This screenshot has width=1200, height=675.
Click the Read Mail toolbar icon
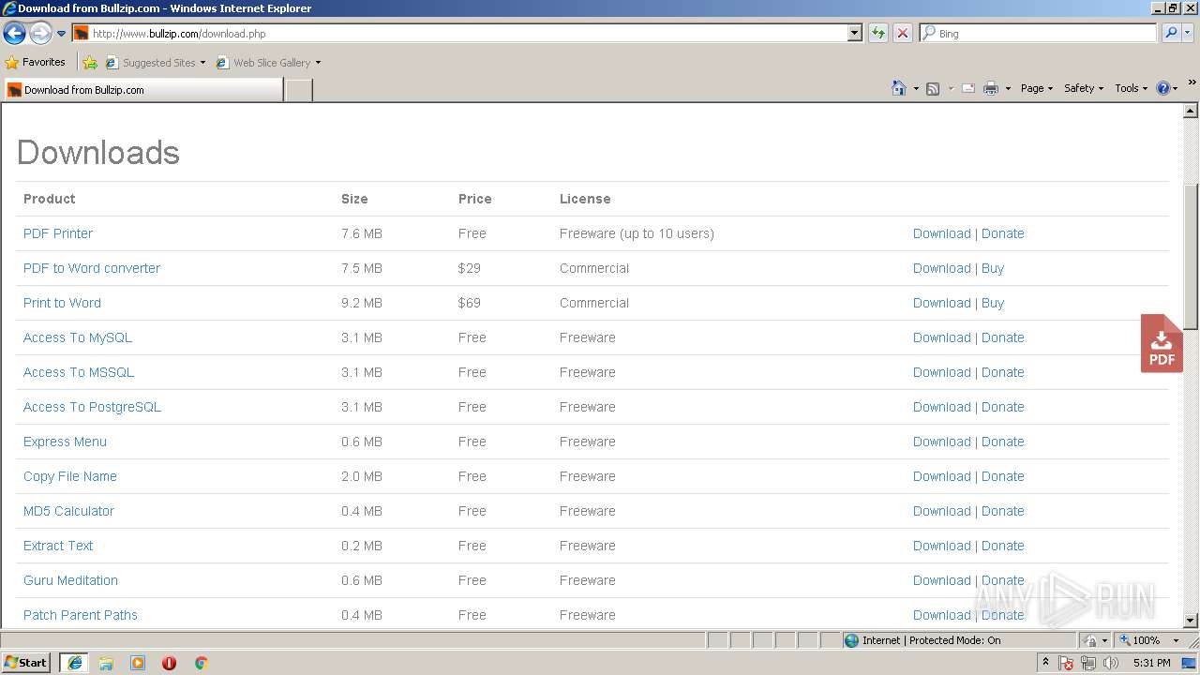[968, 88]
